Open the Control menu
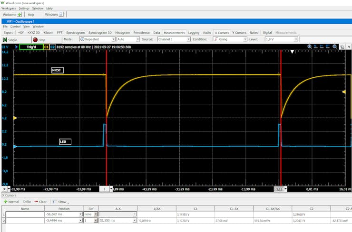Viewport: 352px width, 232px height. [x=15, y=27]
